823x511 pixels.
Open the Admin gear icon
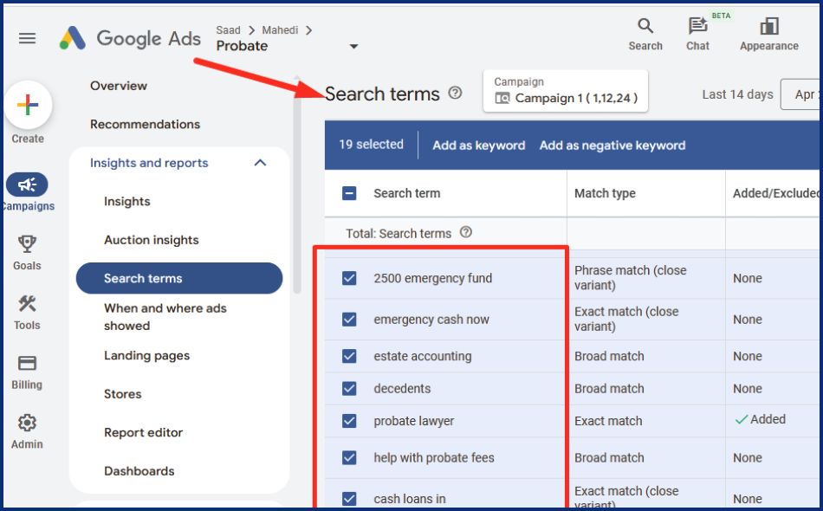27,423
